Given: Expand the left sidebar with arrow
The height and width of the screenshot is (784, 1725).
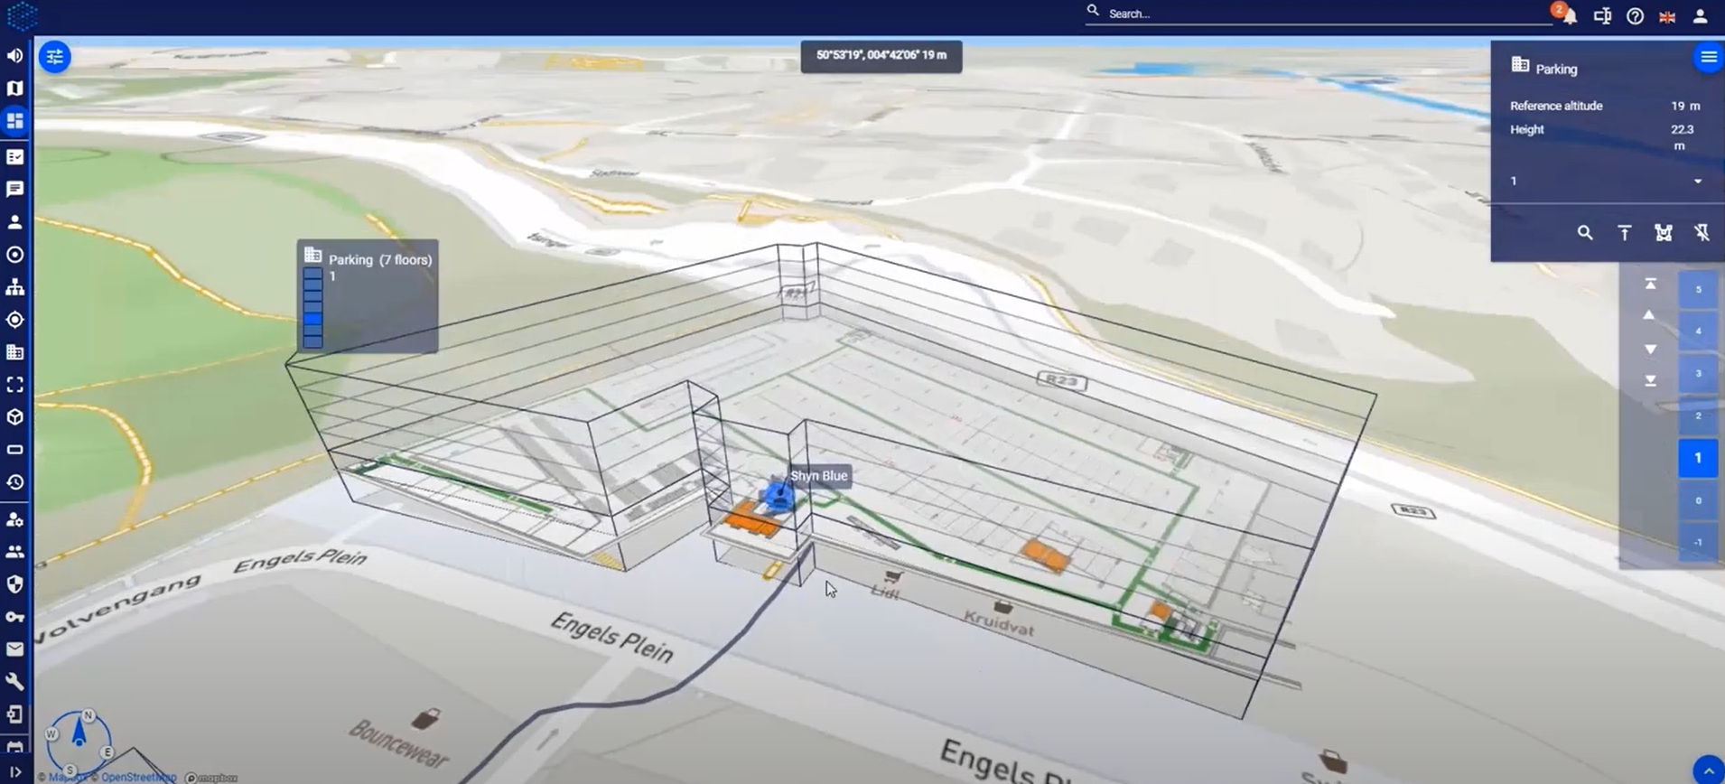Looking at the screenshot, I should pos(15,771).
